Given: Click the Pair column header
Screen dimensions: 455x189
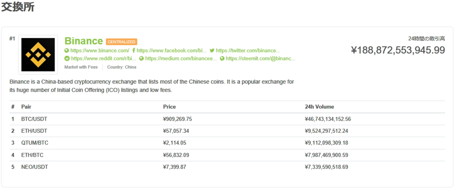Looking at the screenshot, I should [x=26, y=106].
